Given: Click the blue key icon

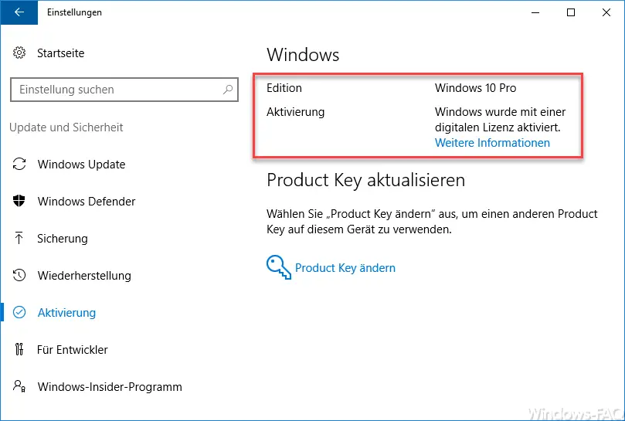Looking at the screenshot, I should tap(279, 267).
